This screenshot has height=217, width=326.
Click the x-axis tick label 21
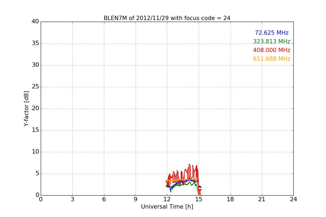coord(262,199)
